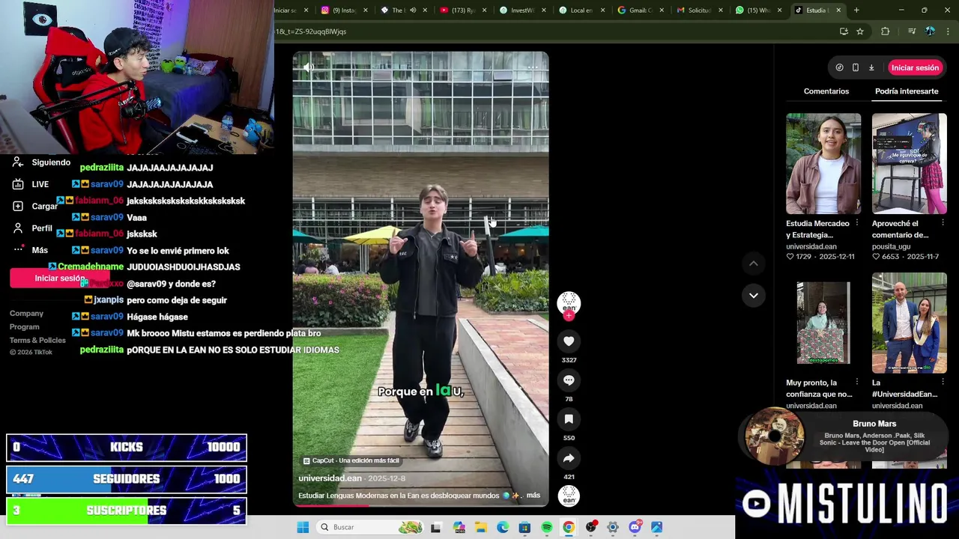Open the Aproveché el comentario thumbnail

[909, 163]
